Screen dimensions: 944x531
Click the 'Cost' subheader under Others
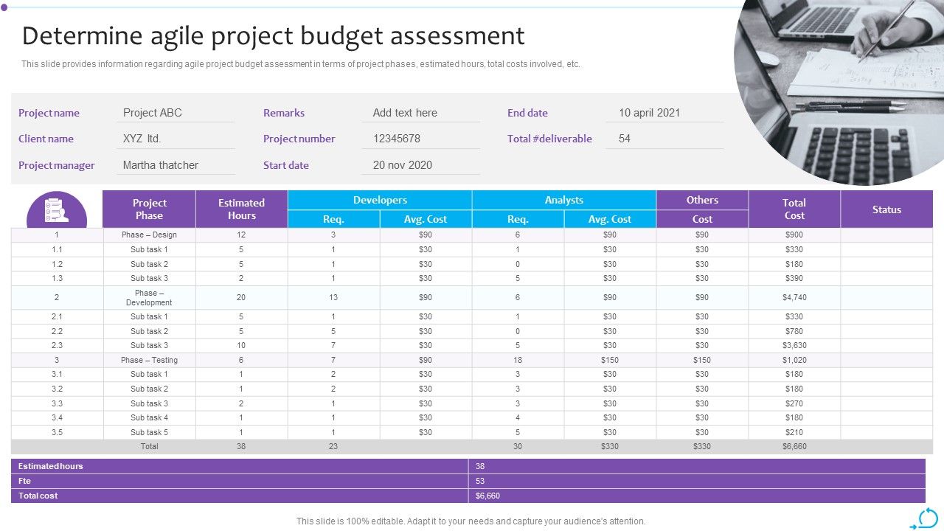click(702, 219)
